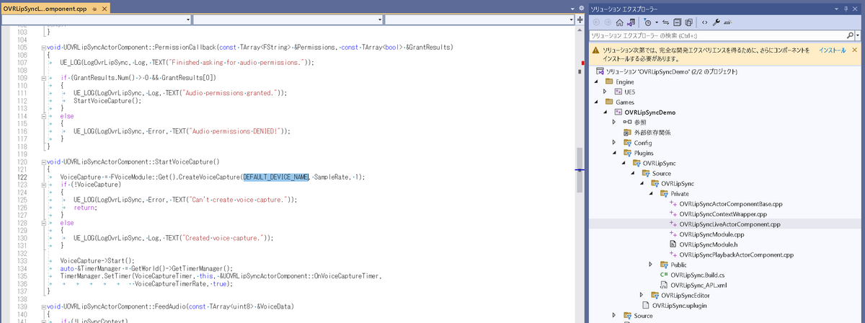This screenshot has width=865, height=323.
Task: Collapse the OVRLipSyncDemo project node
Action: click(605, 112)
